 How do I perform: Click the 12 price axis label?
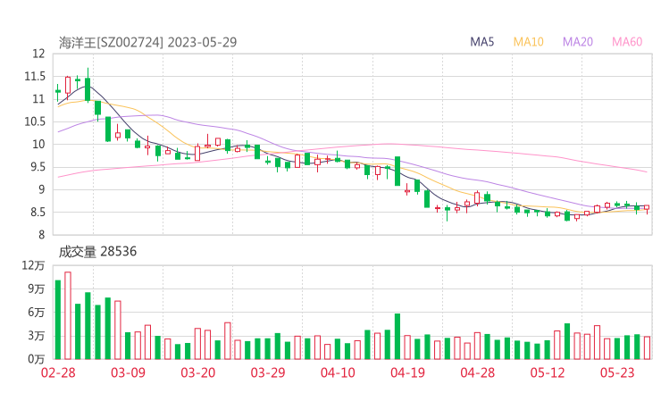(38, 54)
